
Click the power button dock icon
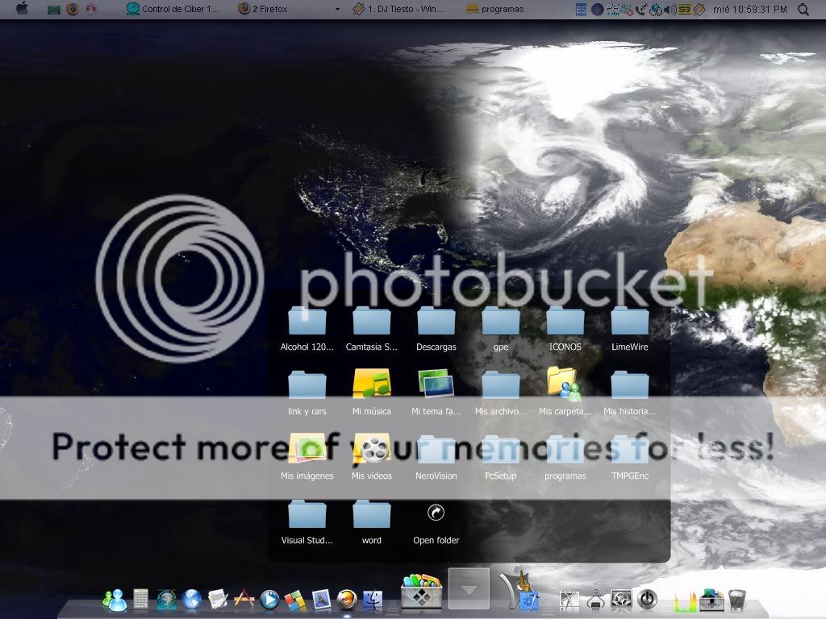tap(647, 600)
